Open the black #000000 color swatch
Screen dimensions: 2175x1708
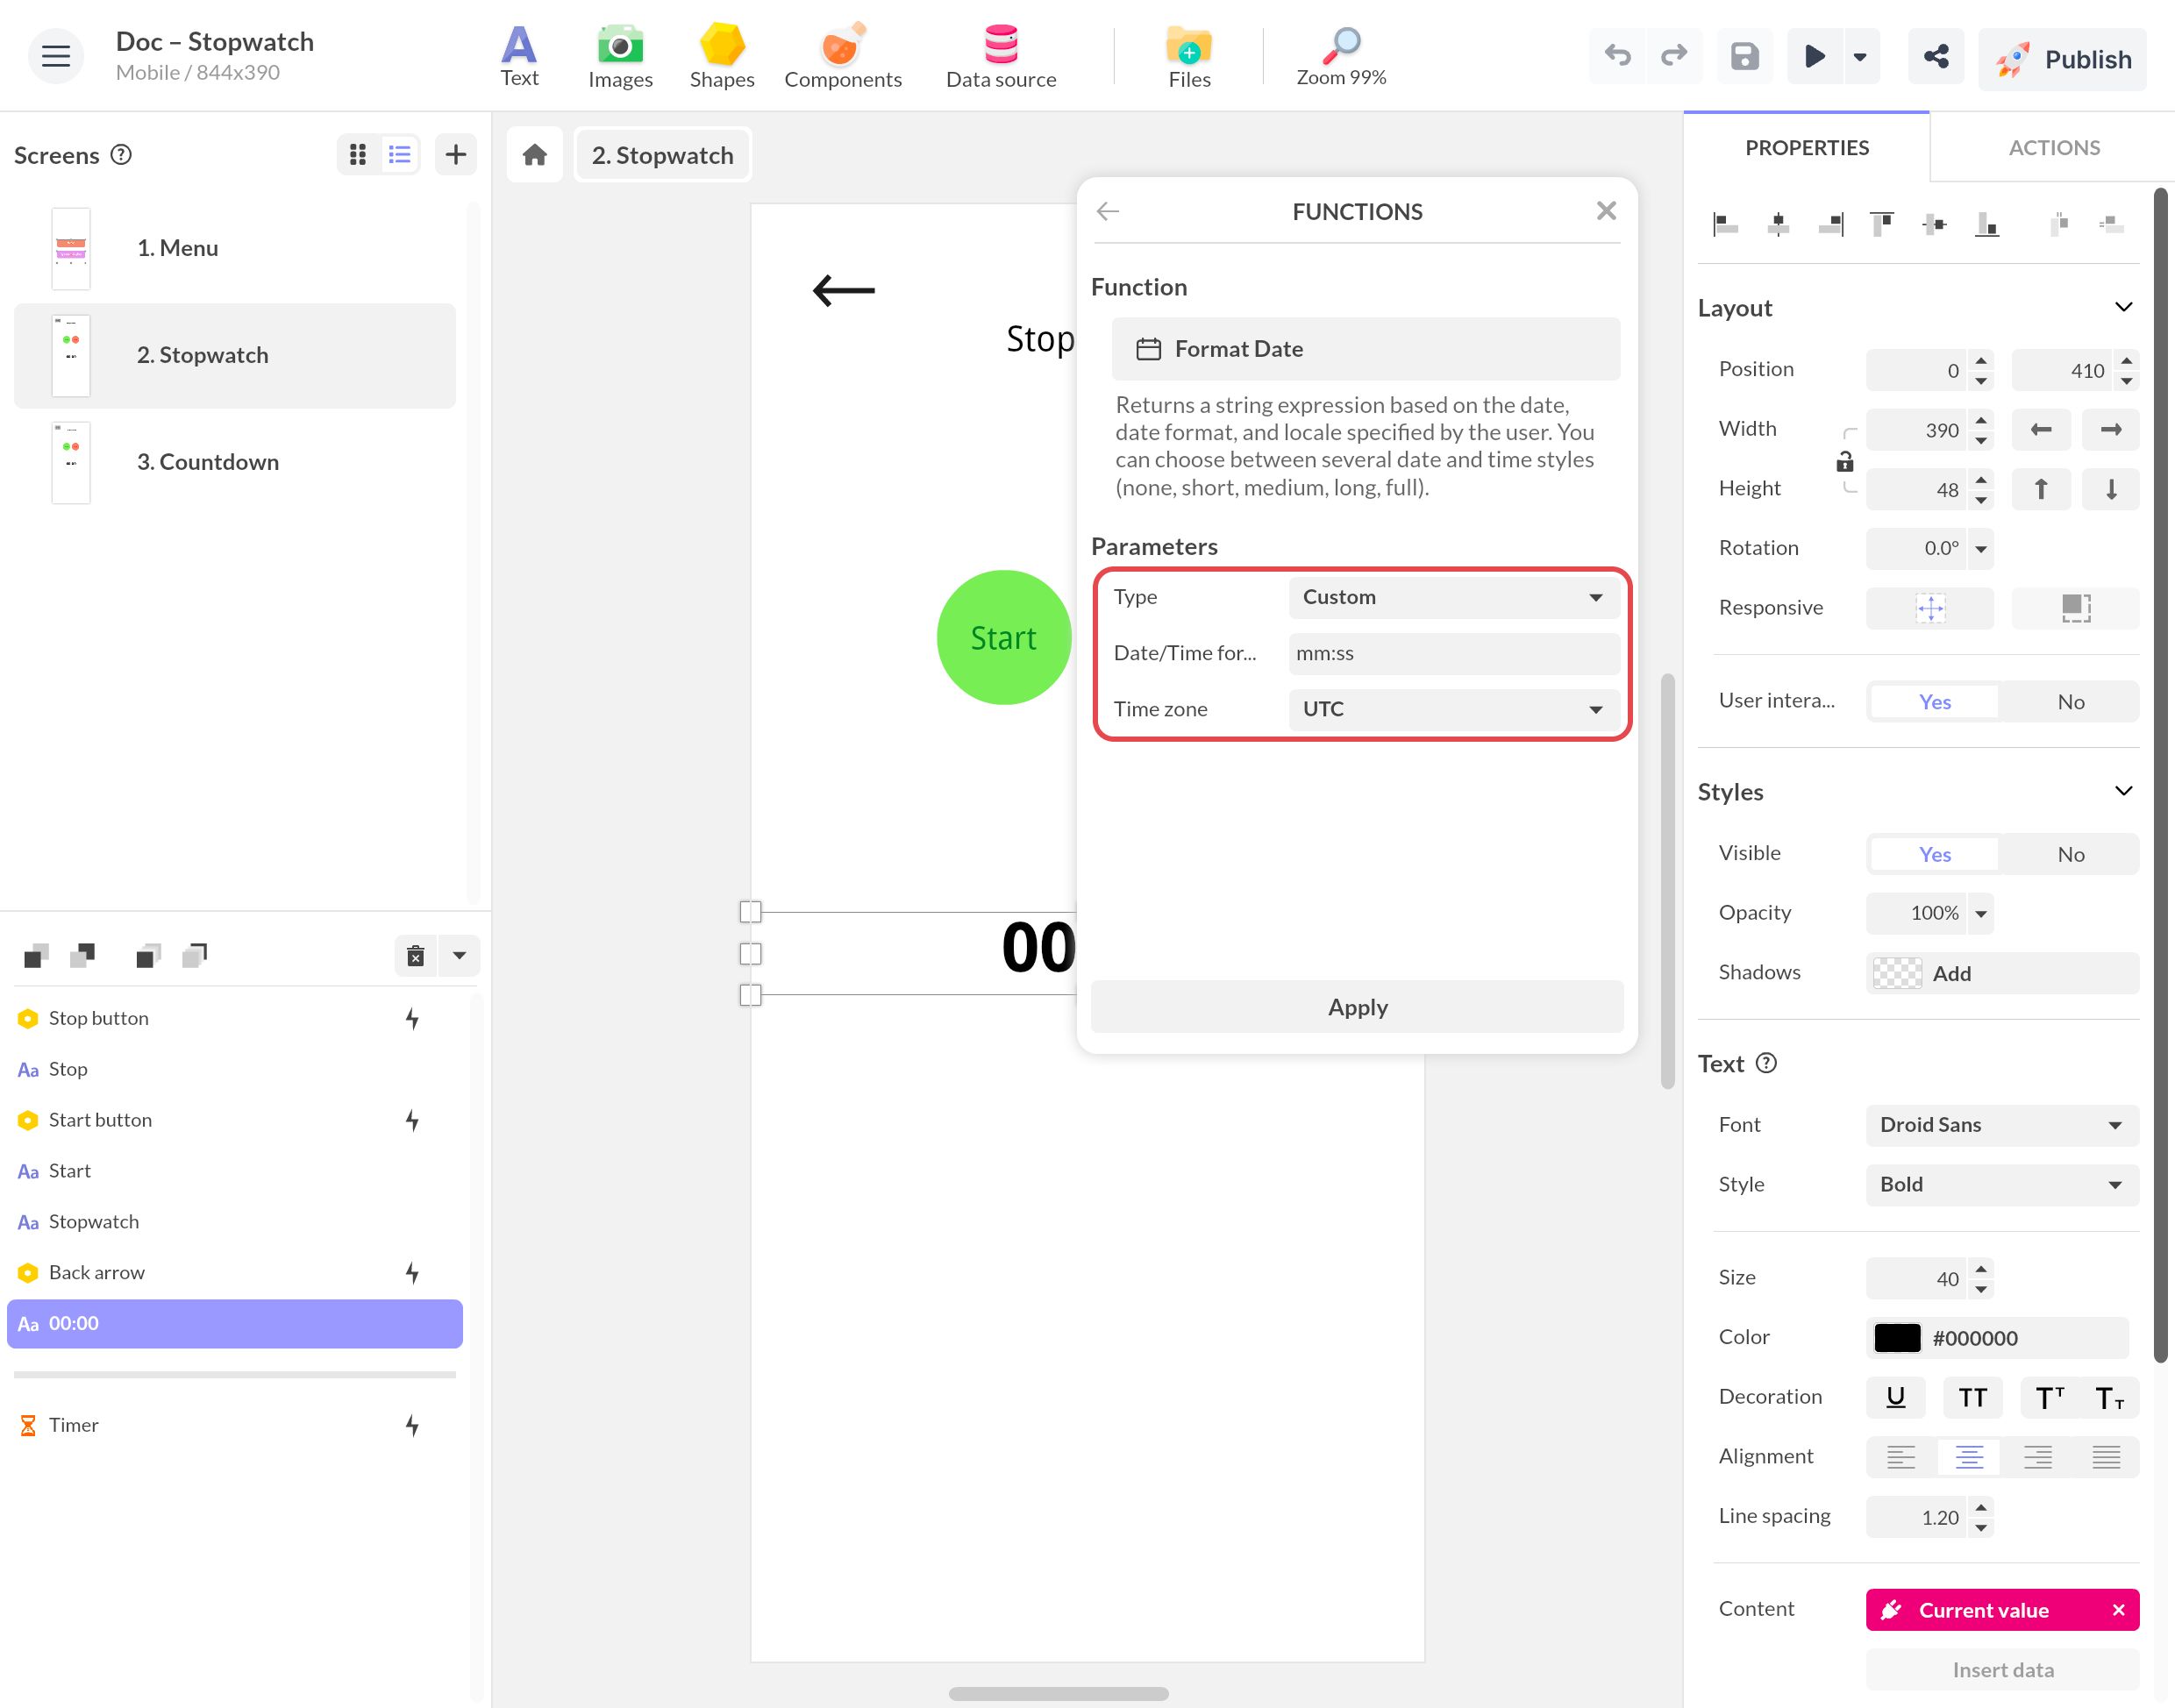tap(1897, 1338)
